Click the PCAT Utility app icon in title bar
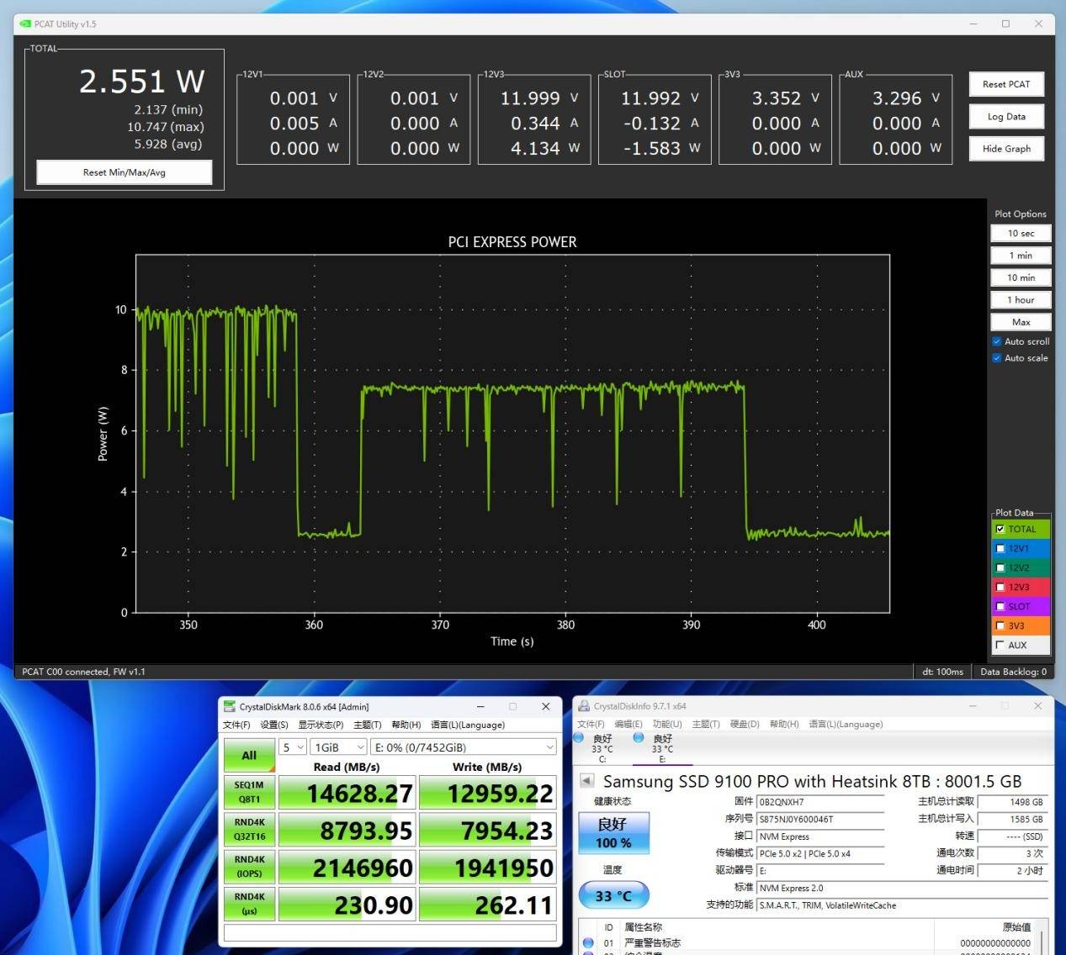 tap(24, 24)
